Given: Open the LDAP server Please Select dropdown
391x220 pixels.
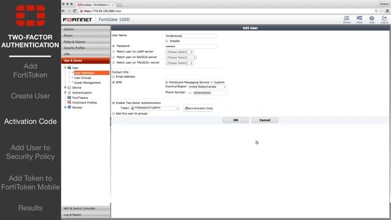Looking at the screenshot, I should coord(180,52).
